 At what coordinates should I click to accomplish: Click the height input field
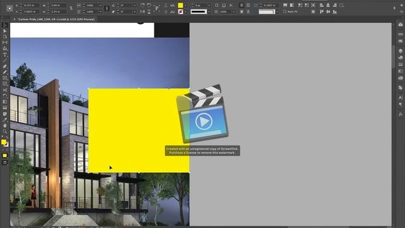tap(58, 11)
